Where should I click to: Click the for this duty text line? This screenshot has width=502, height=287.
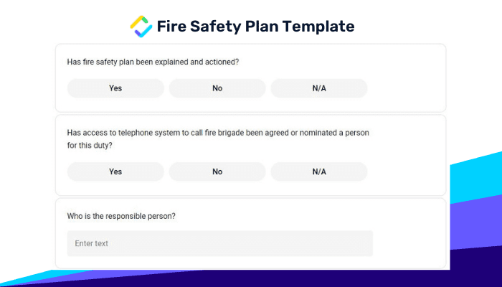[90, 146]
